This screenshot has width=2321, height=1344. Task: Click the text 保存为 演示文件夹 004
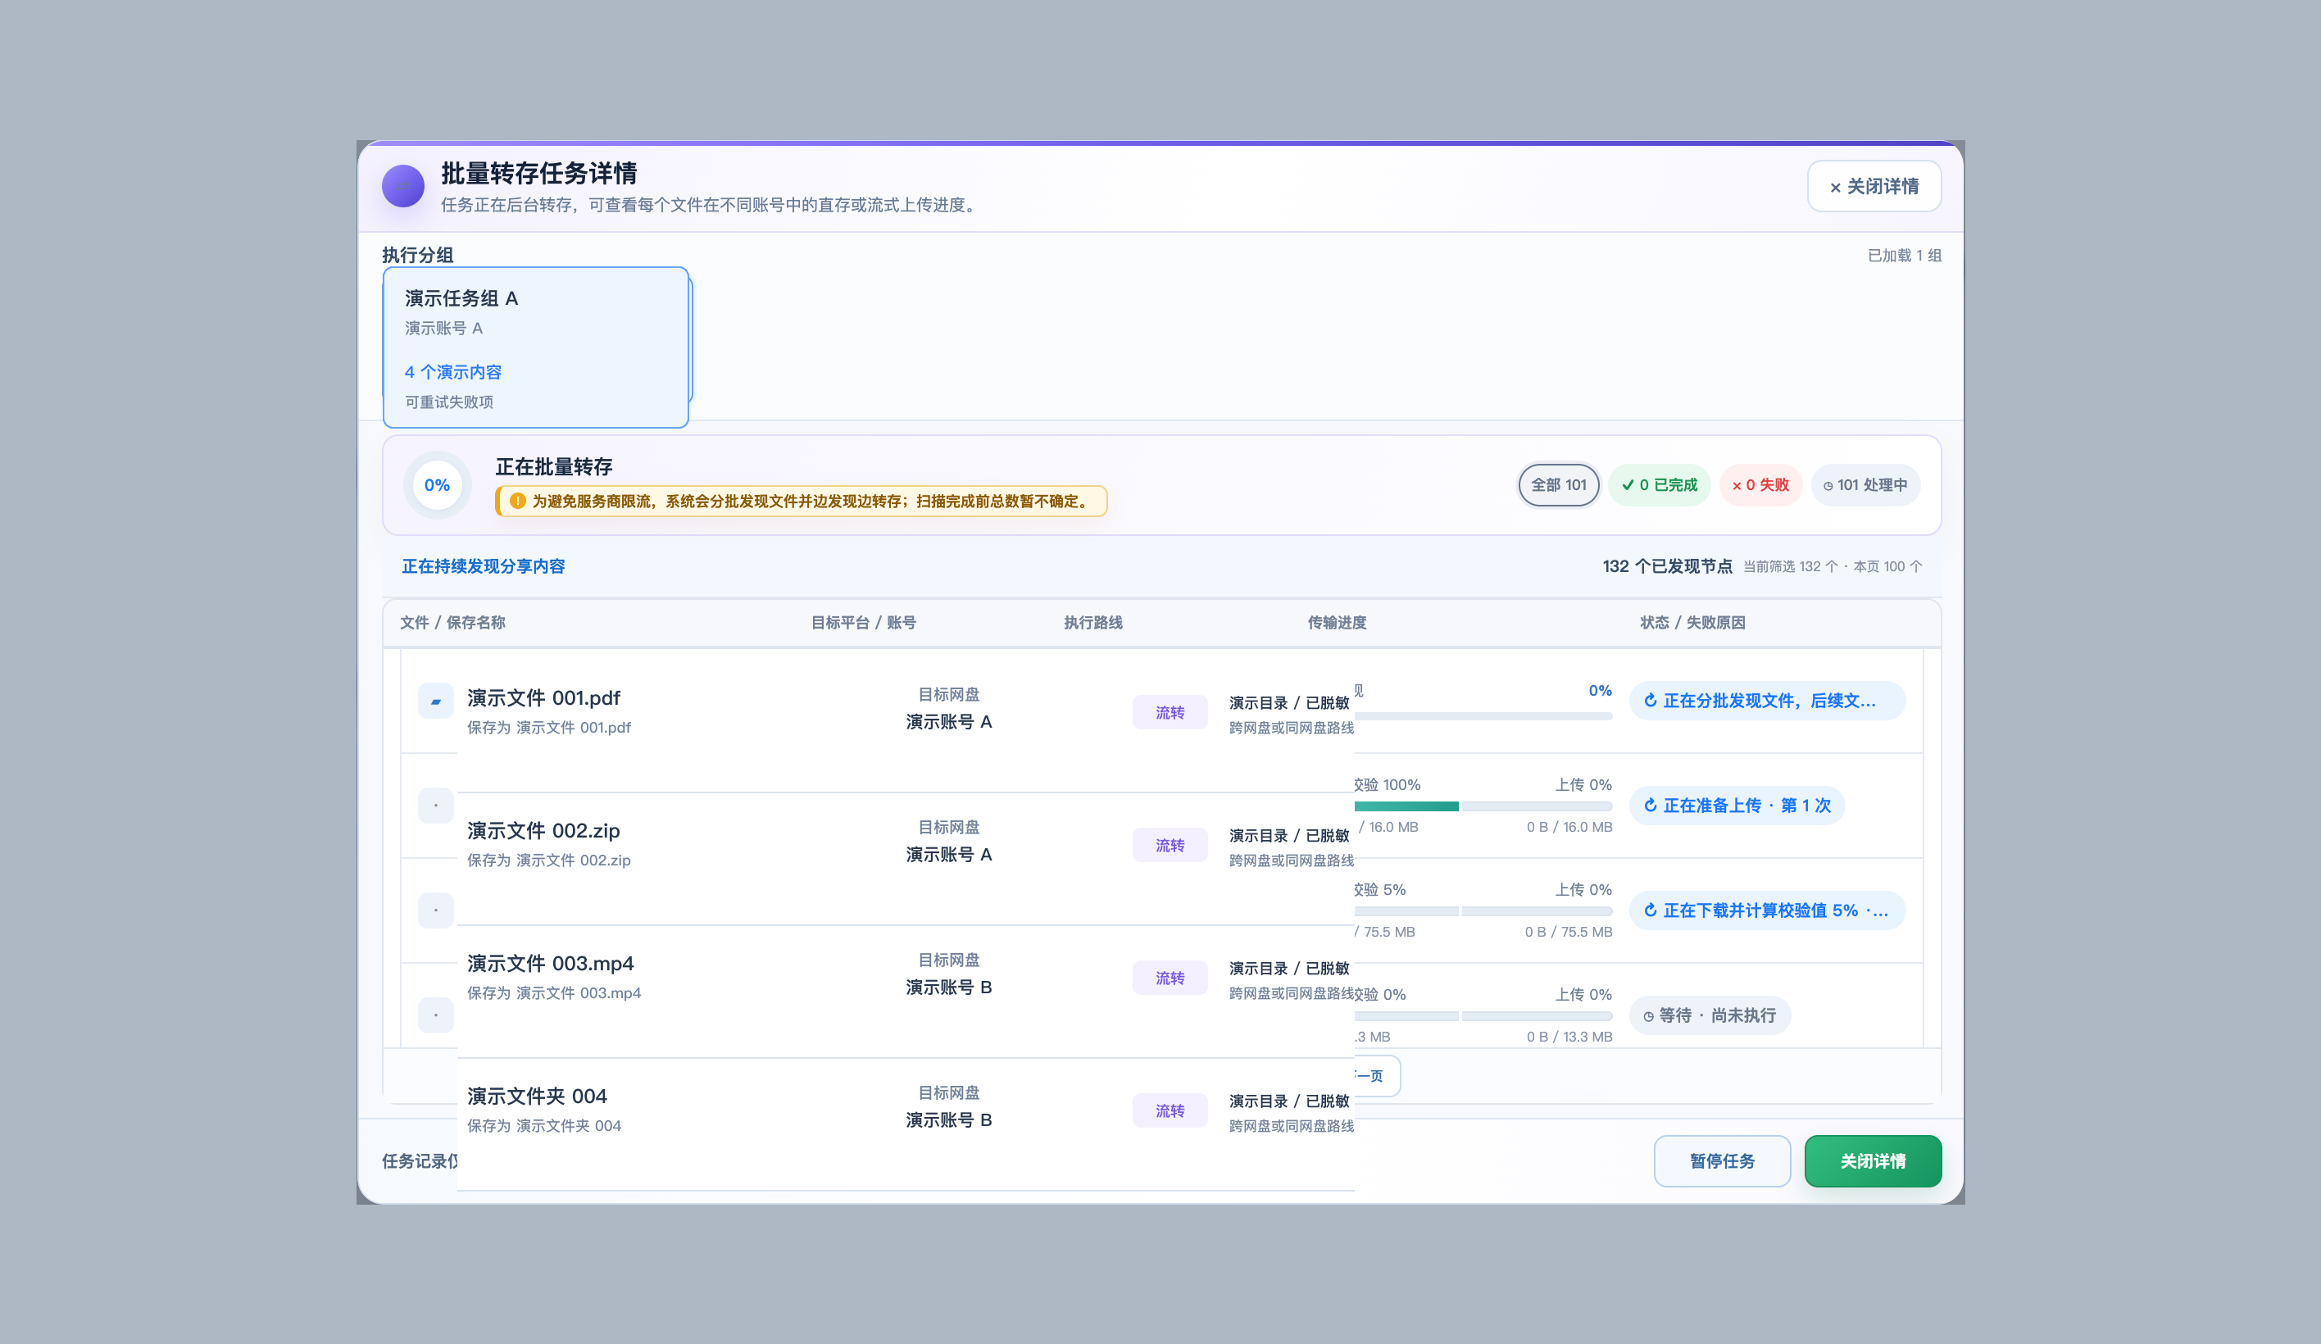coord(544,1126)
